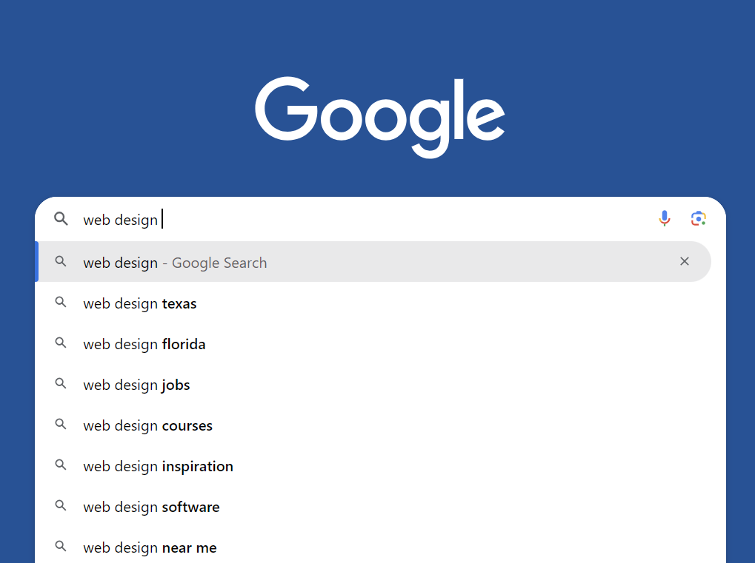
Task: Click the search icon beside 'web design texas'
Action: pyautogui.click(x=61, y=303)
